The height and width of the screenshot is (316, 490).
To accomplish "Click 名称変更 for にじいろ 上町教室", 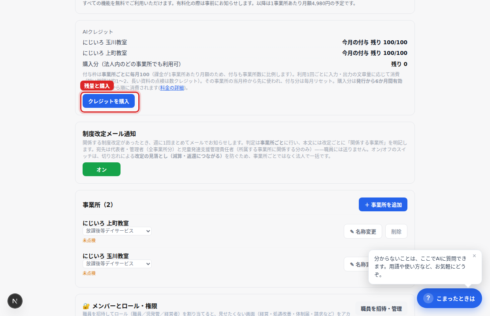I will [x=363, y=231].
